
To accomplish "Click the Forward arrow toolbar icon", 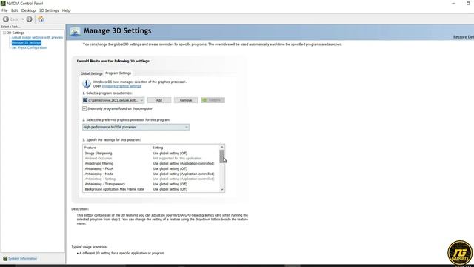I will [x=29, y=19].
